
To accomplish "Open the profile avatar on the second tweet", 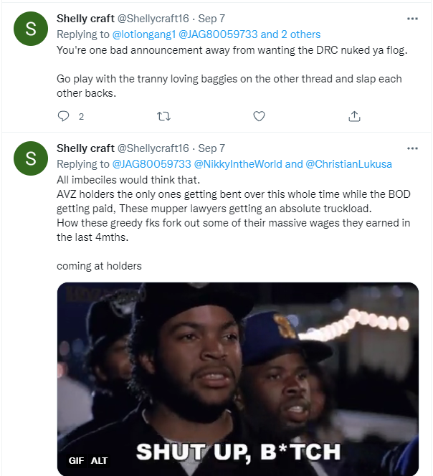I will point(30,158).
